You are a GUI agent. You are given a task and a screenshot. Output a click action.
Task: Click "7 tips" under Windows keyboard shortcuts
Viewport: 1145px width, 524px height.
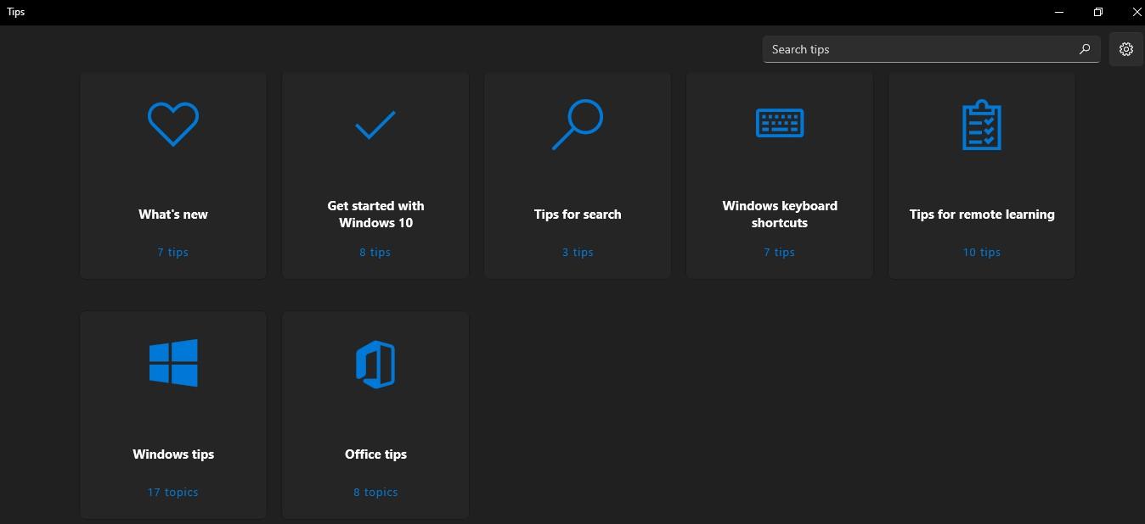[780, 252]
